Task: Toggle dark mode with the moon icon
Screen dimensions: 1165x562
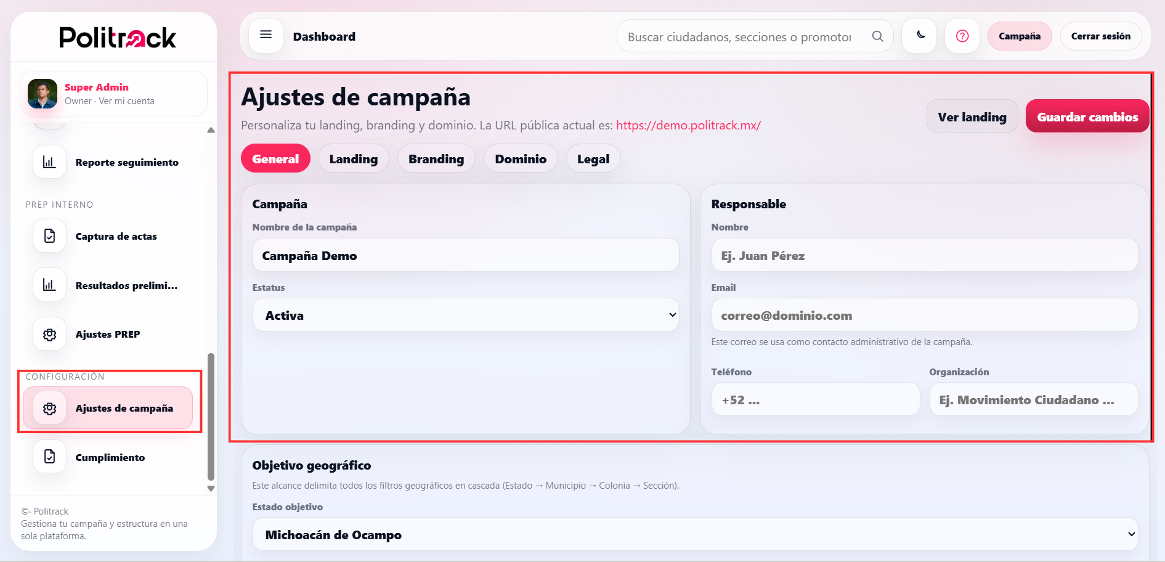Action: tap(919, 36)
